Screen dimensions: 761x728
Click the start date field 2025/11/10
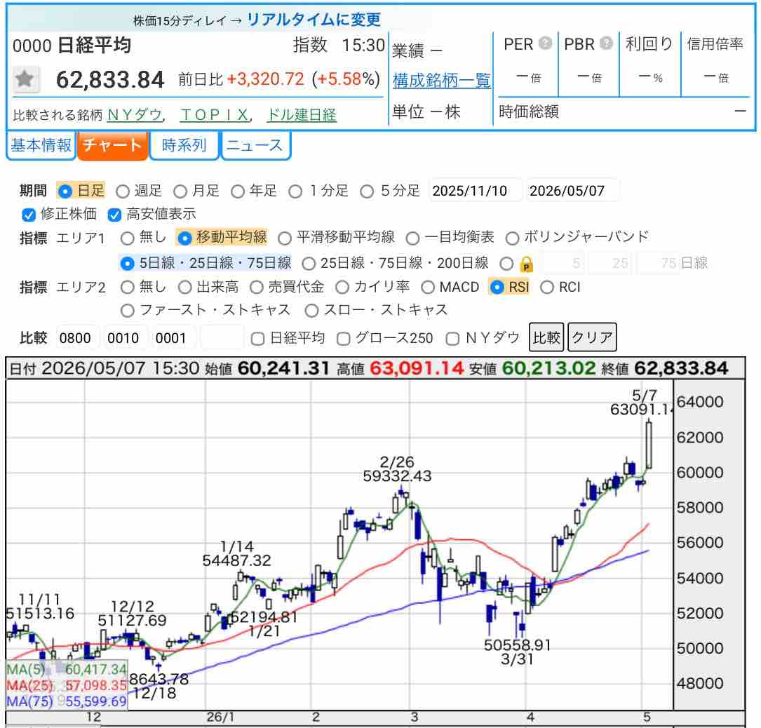tap(476, 191)
